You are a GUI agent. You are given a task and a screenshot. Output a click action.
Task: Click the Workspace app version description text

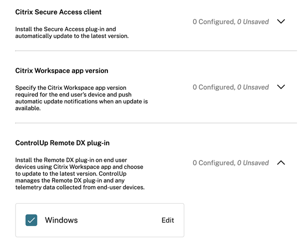click(x=81, y=98)
